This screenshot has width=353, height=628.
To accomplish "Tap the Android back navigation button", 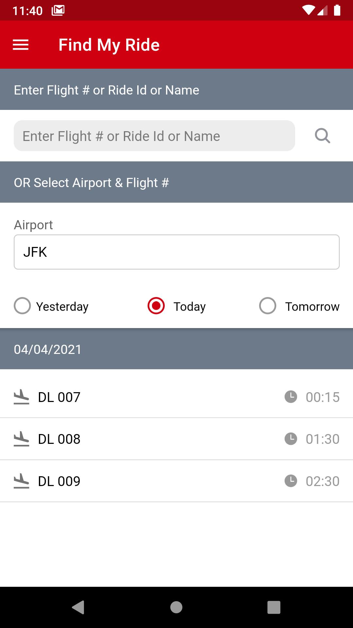I will (78, 607).
